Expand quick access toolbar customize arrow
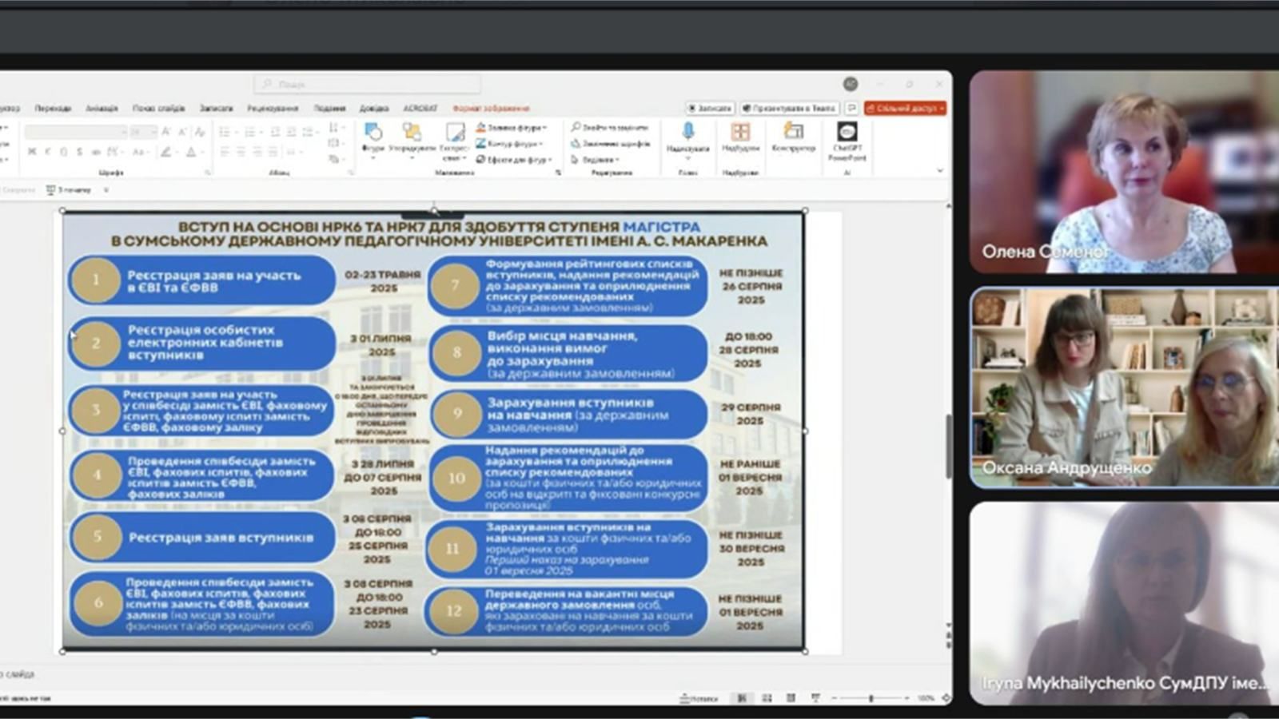Viewport: 1279px width, 719px height. (x=106, y=190)
